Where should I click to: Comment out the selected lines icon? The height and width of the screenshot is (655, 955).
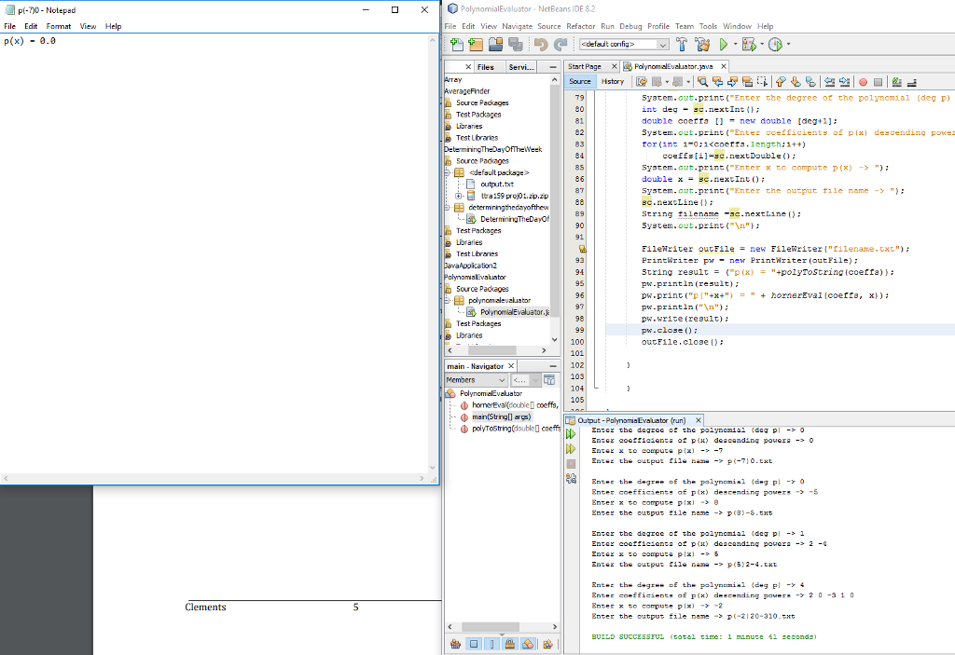click(895, 81)
